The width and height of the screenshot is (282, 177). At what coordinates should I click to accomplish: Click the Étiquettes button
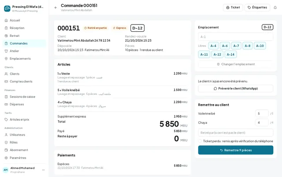(257, 7)
